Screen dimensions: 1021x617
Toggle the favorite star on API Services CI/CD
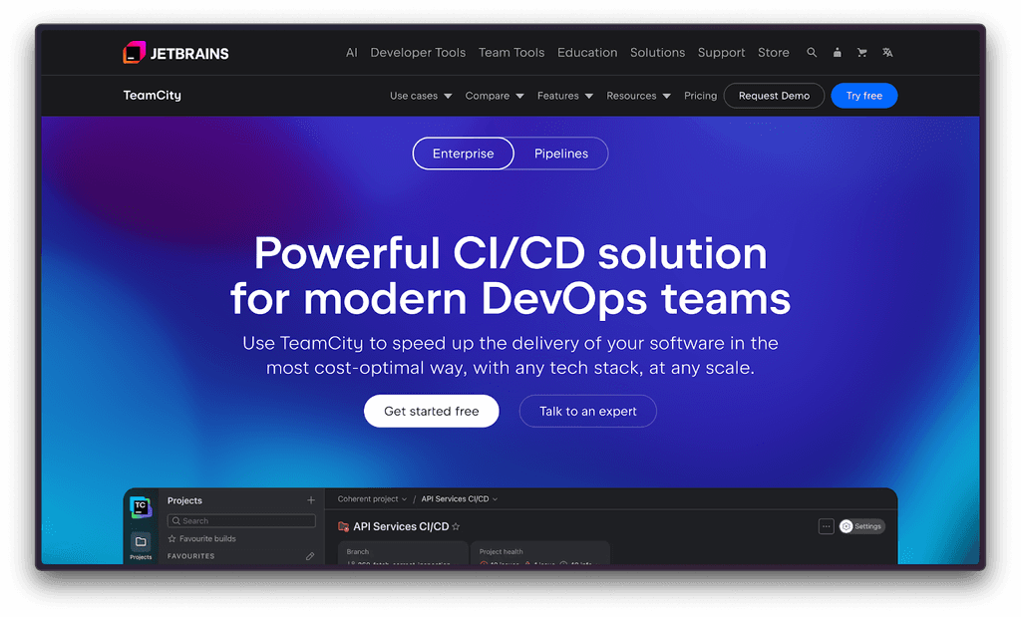458,525
